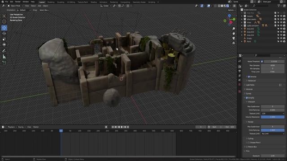The height and width of the screenshot is (161, 287).
Task: Enable the Grease Pencil checkbox
Action: coord(249,143)
